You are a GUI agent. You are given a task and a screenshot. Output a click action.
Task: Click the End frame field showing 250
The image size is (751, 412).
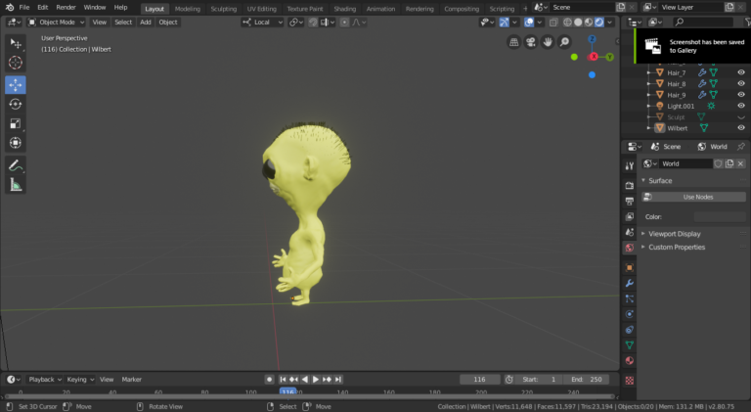point(587,379)
